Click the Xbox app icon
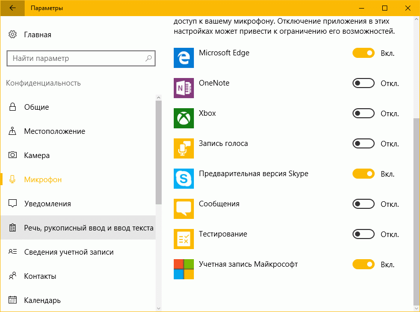This screenshot has width=420, height=312. click(x=184, y=118)
